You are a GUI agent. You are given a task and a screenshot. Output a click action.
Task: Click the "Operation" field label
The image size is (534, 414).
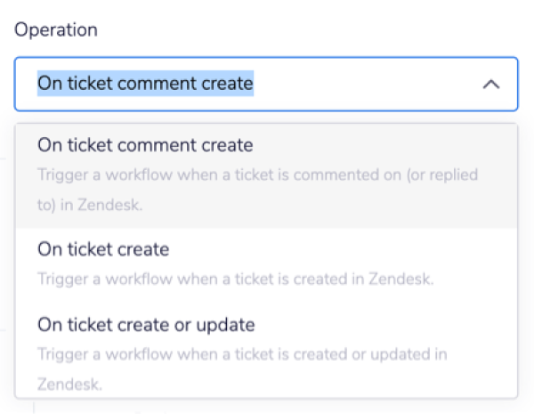(56, 28)
